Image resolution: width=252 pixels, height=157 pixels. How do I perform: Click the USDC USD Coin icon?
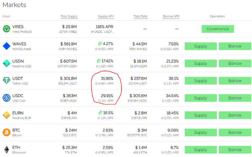pyautogui.click(x=7, y=98)
